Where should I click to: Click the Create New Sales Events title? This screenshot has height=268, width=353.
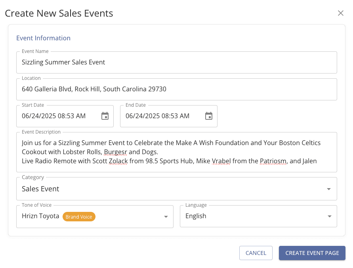tap(59, 13)
